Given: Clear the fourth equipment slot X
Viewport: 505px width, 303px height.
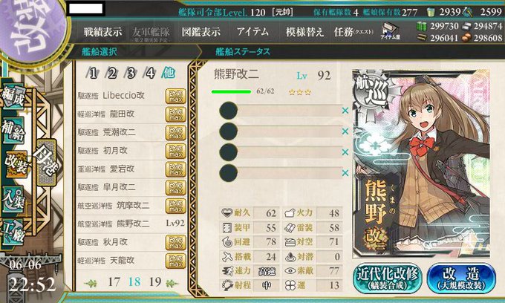Looking at the screenshot, I should [x=345, y=173].
